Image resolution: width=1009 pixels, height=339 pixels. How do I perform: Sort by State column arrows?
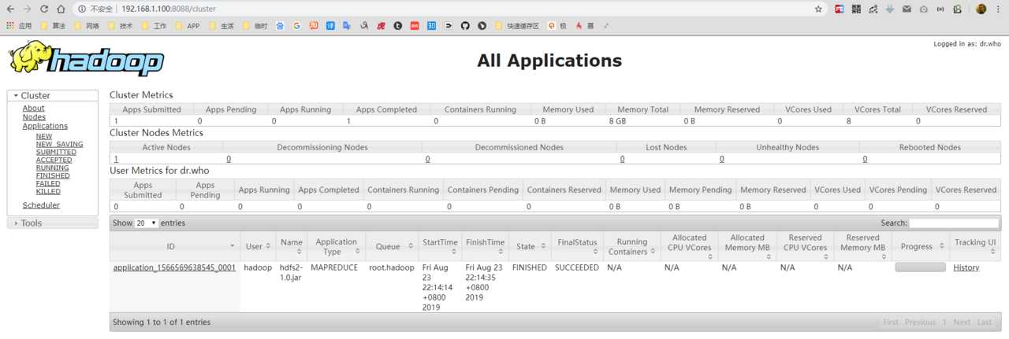pyautogui.click(x=543, y=246)
